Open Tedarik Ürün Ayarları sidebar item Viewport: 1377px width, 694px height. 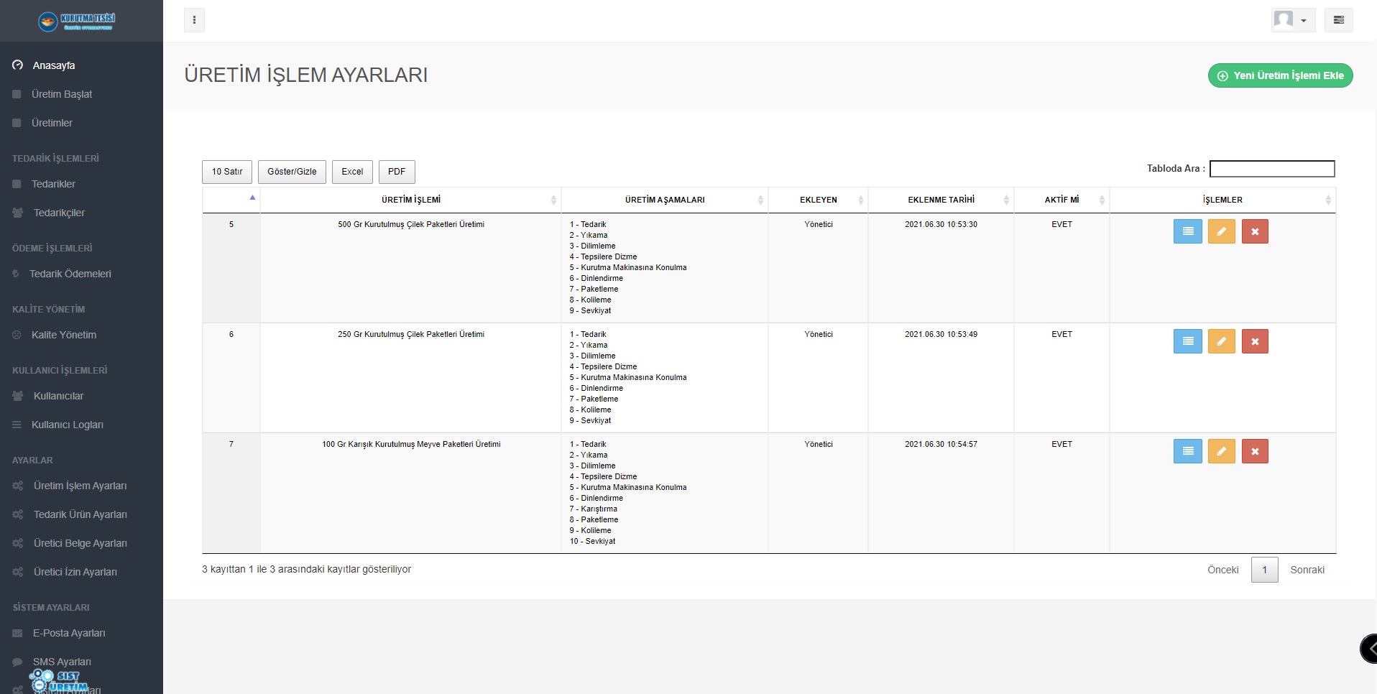pos(81,514)
